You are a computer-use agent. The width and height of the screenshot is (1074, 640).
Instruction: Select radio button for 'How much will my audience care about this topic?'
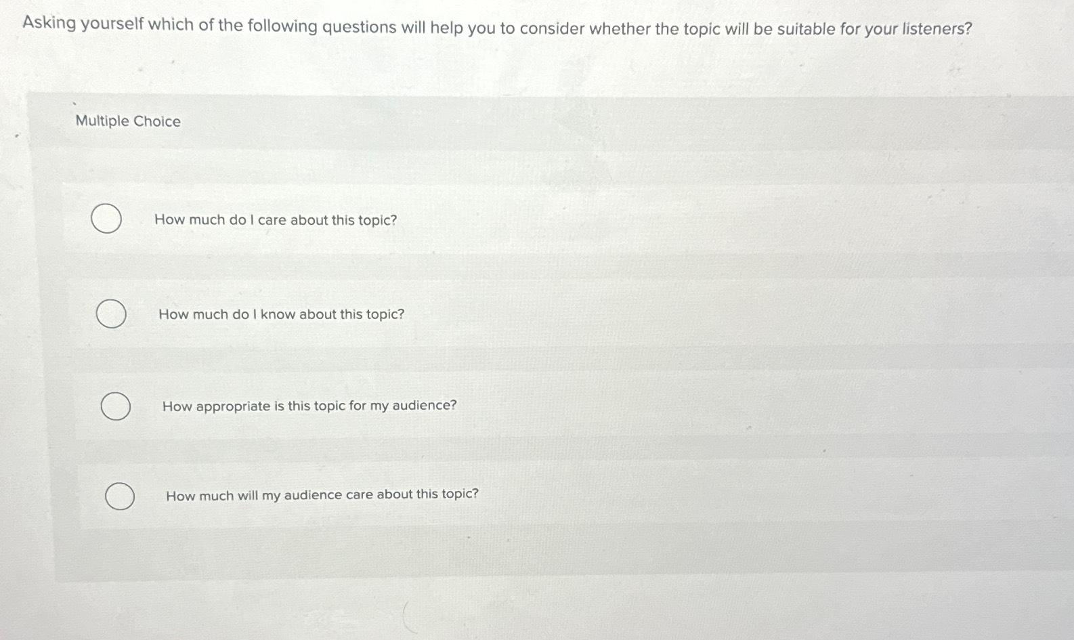pos(121,496)
